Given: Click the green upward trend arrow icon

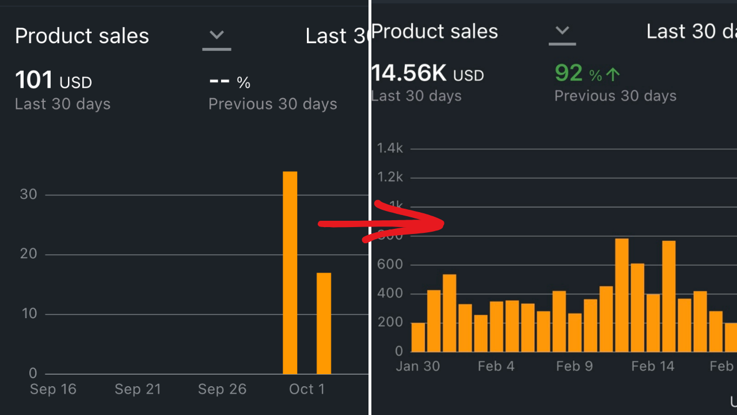Looking at the screenshot, I should point(613,74).
